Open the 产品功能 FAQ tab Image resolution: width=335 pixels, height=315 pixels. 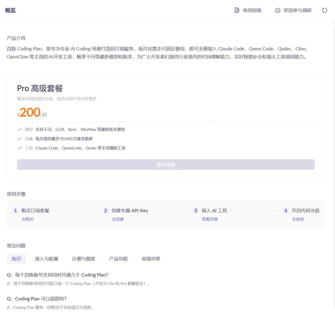point(118,259)
